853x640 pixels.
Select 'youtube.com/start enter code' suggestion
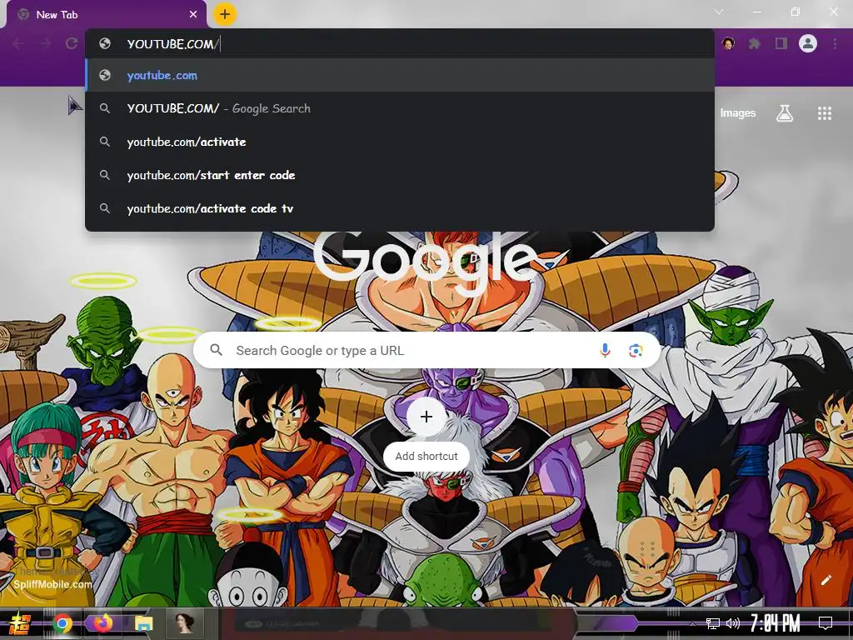tap(400, 175)
